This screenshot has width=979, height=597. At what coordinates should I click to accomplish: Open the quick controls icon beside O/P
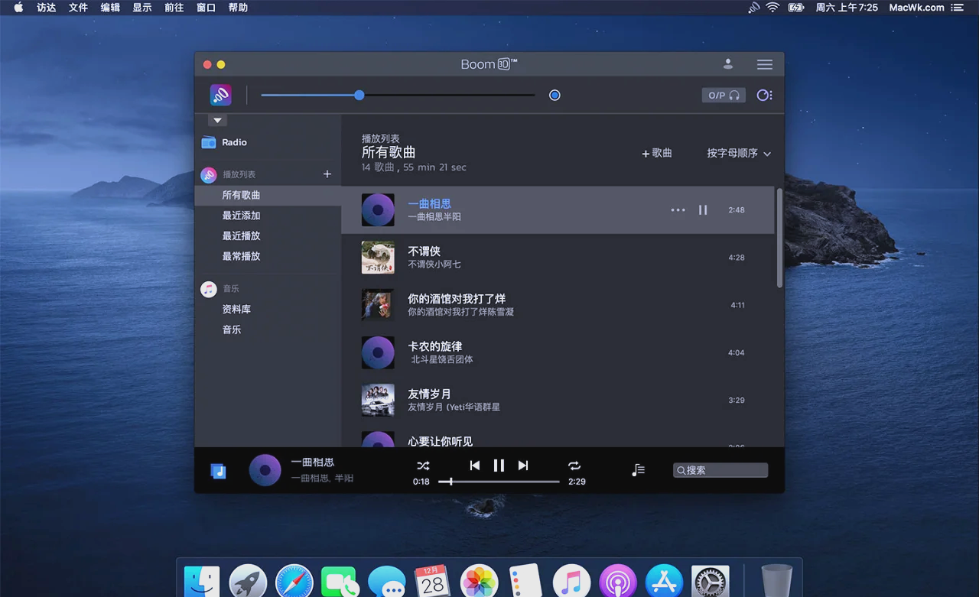tap(764, 95)
